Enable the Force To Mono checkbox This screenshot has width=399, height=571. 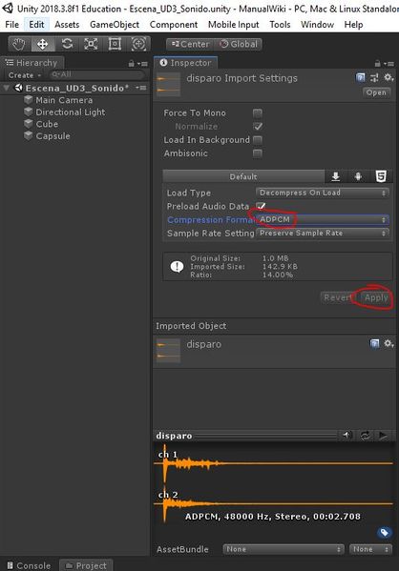(x=258, y=113)
